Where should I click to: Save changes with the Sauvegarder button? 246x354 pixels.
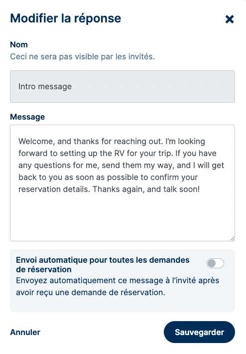pos(199,332)
